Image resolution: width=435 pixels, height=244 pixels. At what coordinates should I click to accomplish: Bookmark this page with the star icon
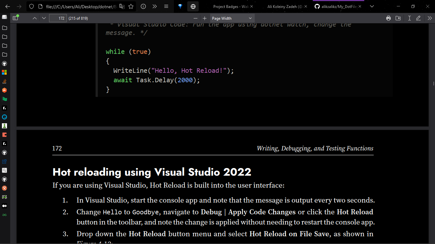click(131, 6)
